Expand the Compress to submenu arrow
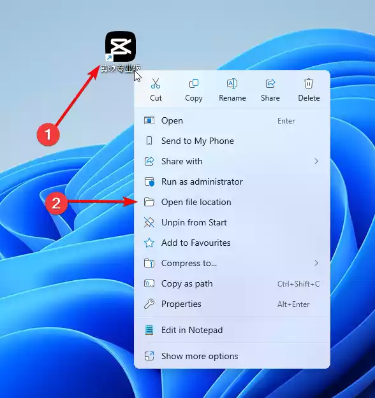This screenshot has width=375, height=398. [x=316, y=263]
